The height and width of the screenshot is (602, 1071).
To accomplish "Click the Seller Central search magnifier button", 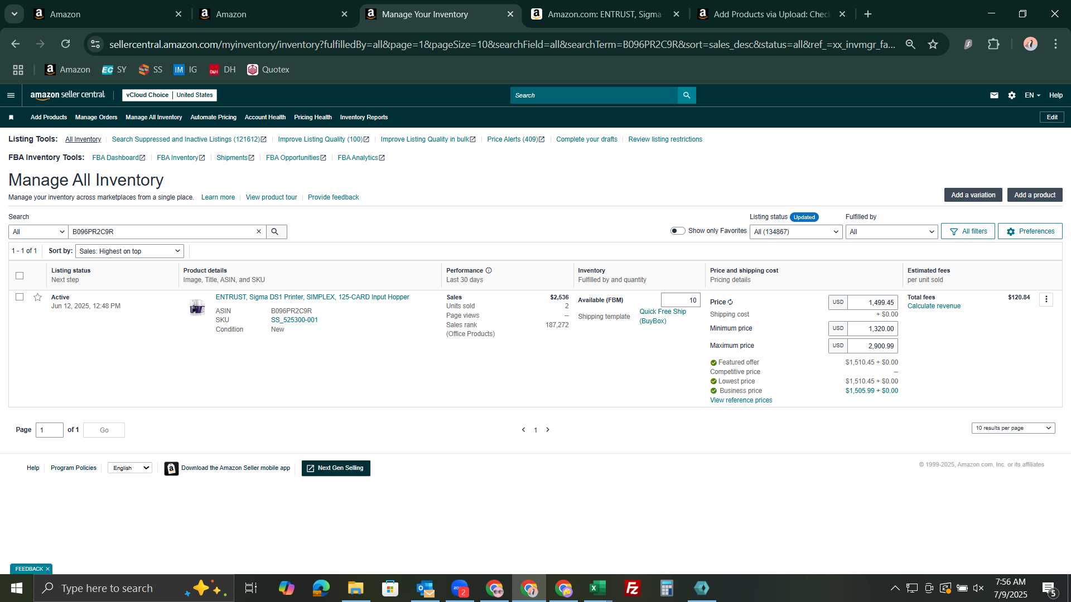I will [x=687, y=95].
